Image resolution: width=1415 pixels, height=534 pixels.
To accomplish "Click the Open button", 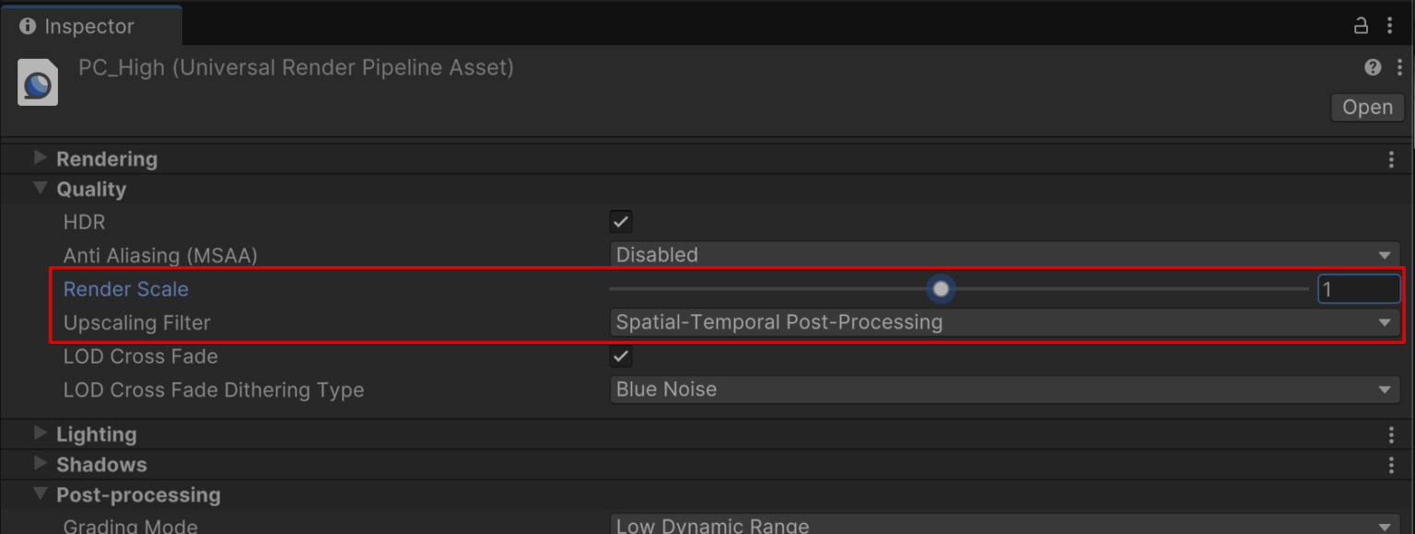I will pos(1367,107).
